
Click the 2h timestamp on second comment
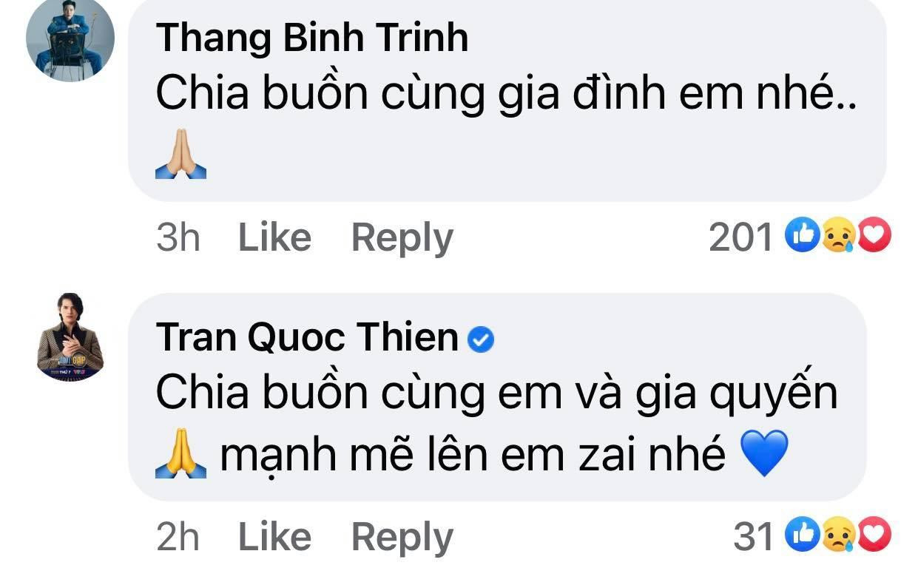[x=178, y=536]
